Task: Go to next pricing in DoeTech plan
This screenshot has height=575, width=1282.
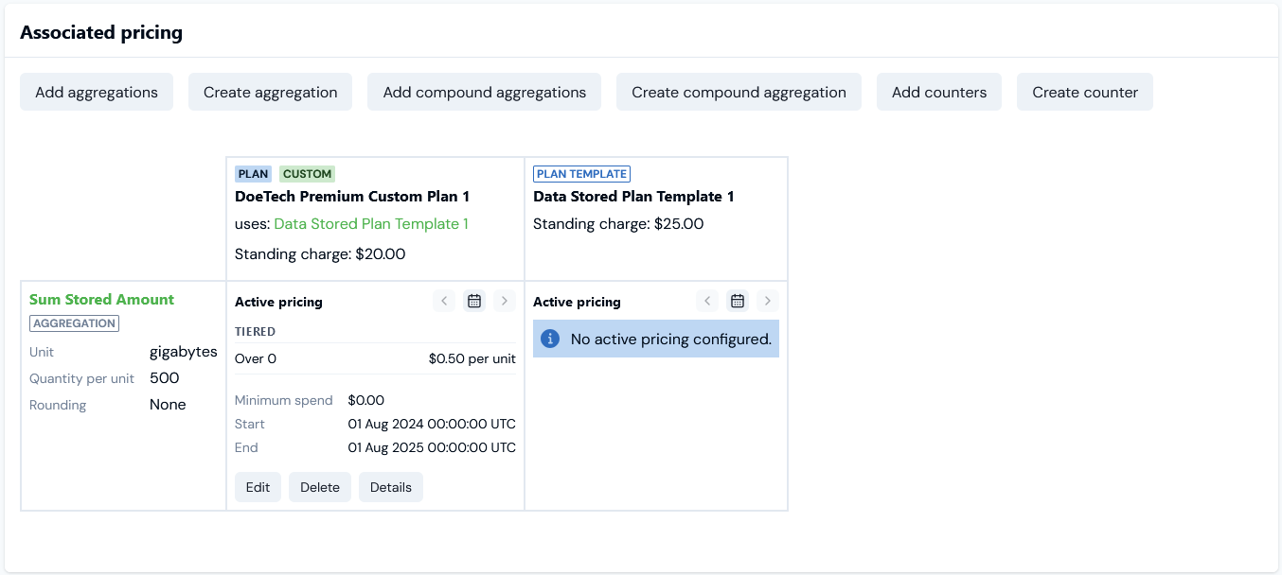Action: [x=505, y=301]
